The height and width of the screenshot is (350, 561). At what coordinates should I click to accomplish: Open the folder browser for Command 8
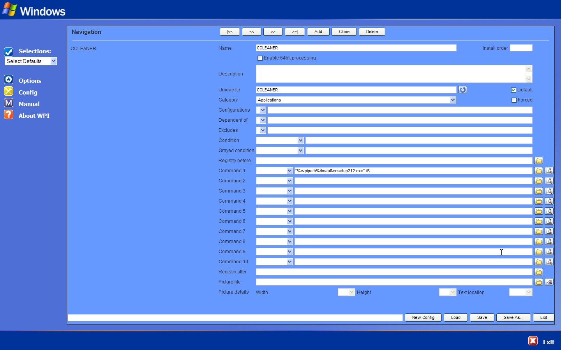[538, 241]
